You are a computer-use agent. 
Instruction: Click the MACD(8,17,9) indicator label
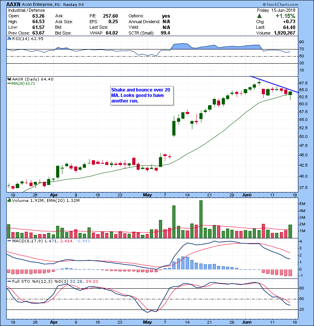27,241
